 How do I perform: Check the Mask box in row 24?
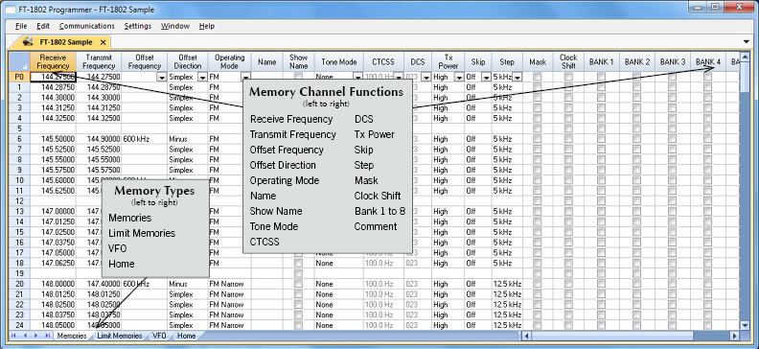point(538,325)
